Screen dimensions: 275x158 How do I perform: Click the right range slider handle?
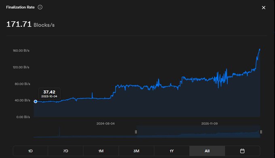point(261,132)
